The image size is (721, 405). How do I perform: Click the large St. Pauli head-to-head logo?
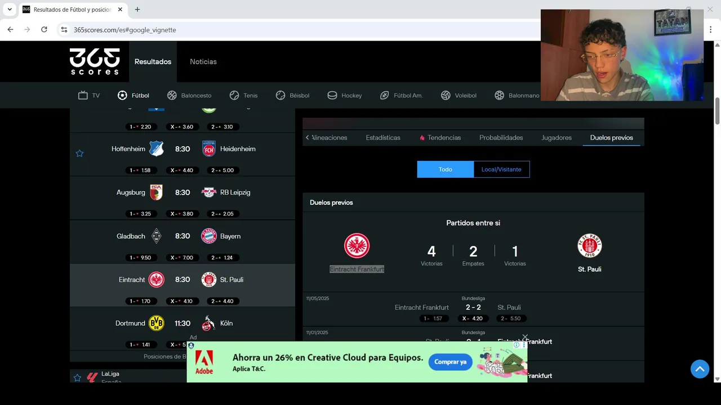pos(590,246)
